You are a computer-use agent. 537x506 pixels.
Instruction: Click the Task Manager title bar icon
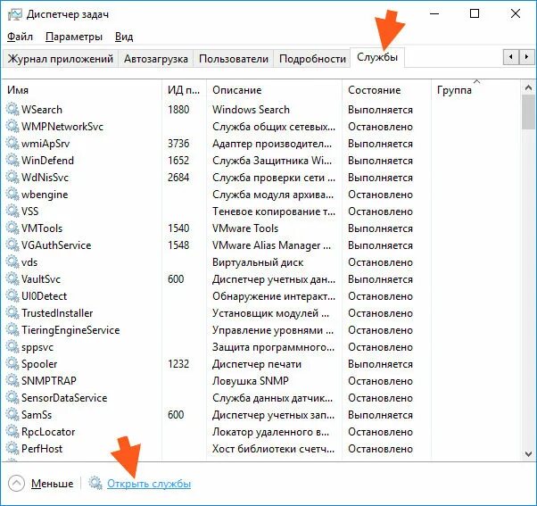point(15,14)
